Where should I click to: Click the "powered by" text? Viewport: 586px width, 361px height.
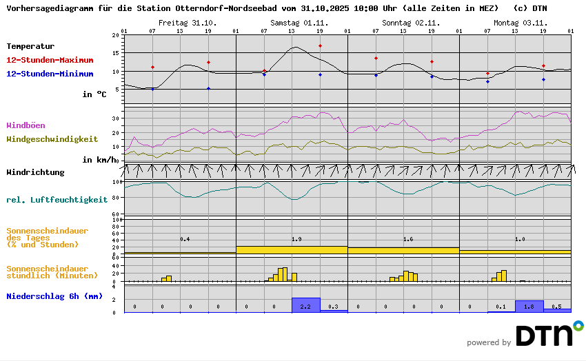pyautogui.click(x=489, y=342)
